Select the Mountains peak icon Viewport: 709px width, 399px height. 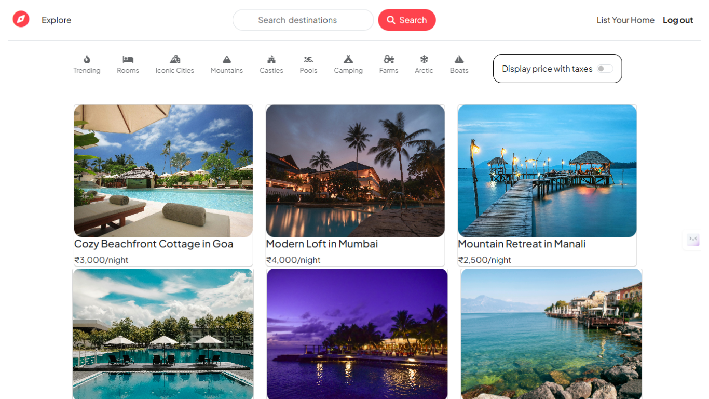pyautogui.click(x=227, y=59)
